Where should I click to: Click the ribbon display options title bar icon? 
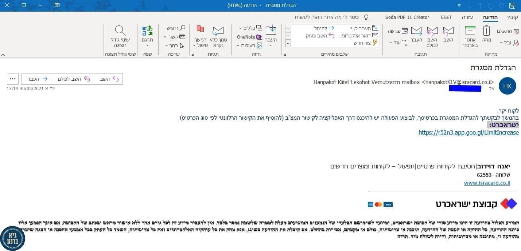pyautogui.click(x=57, y=5)
